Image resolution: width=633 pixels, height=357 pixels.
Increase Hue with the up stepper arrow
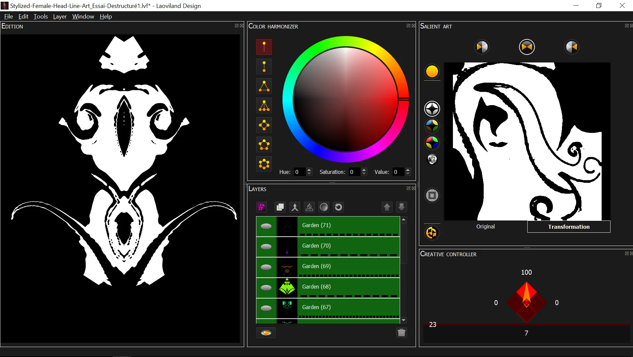click(x=309, y=170)
